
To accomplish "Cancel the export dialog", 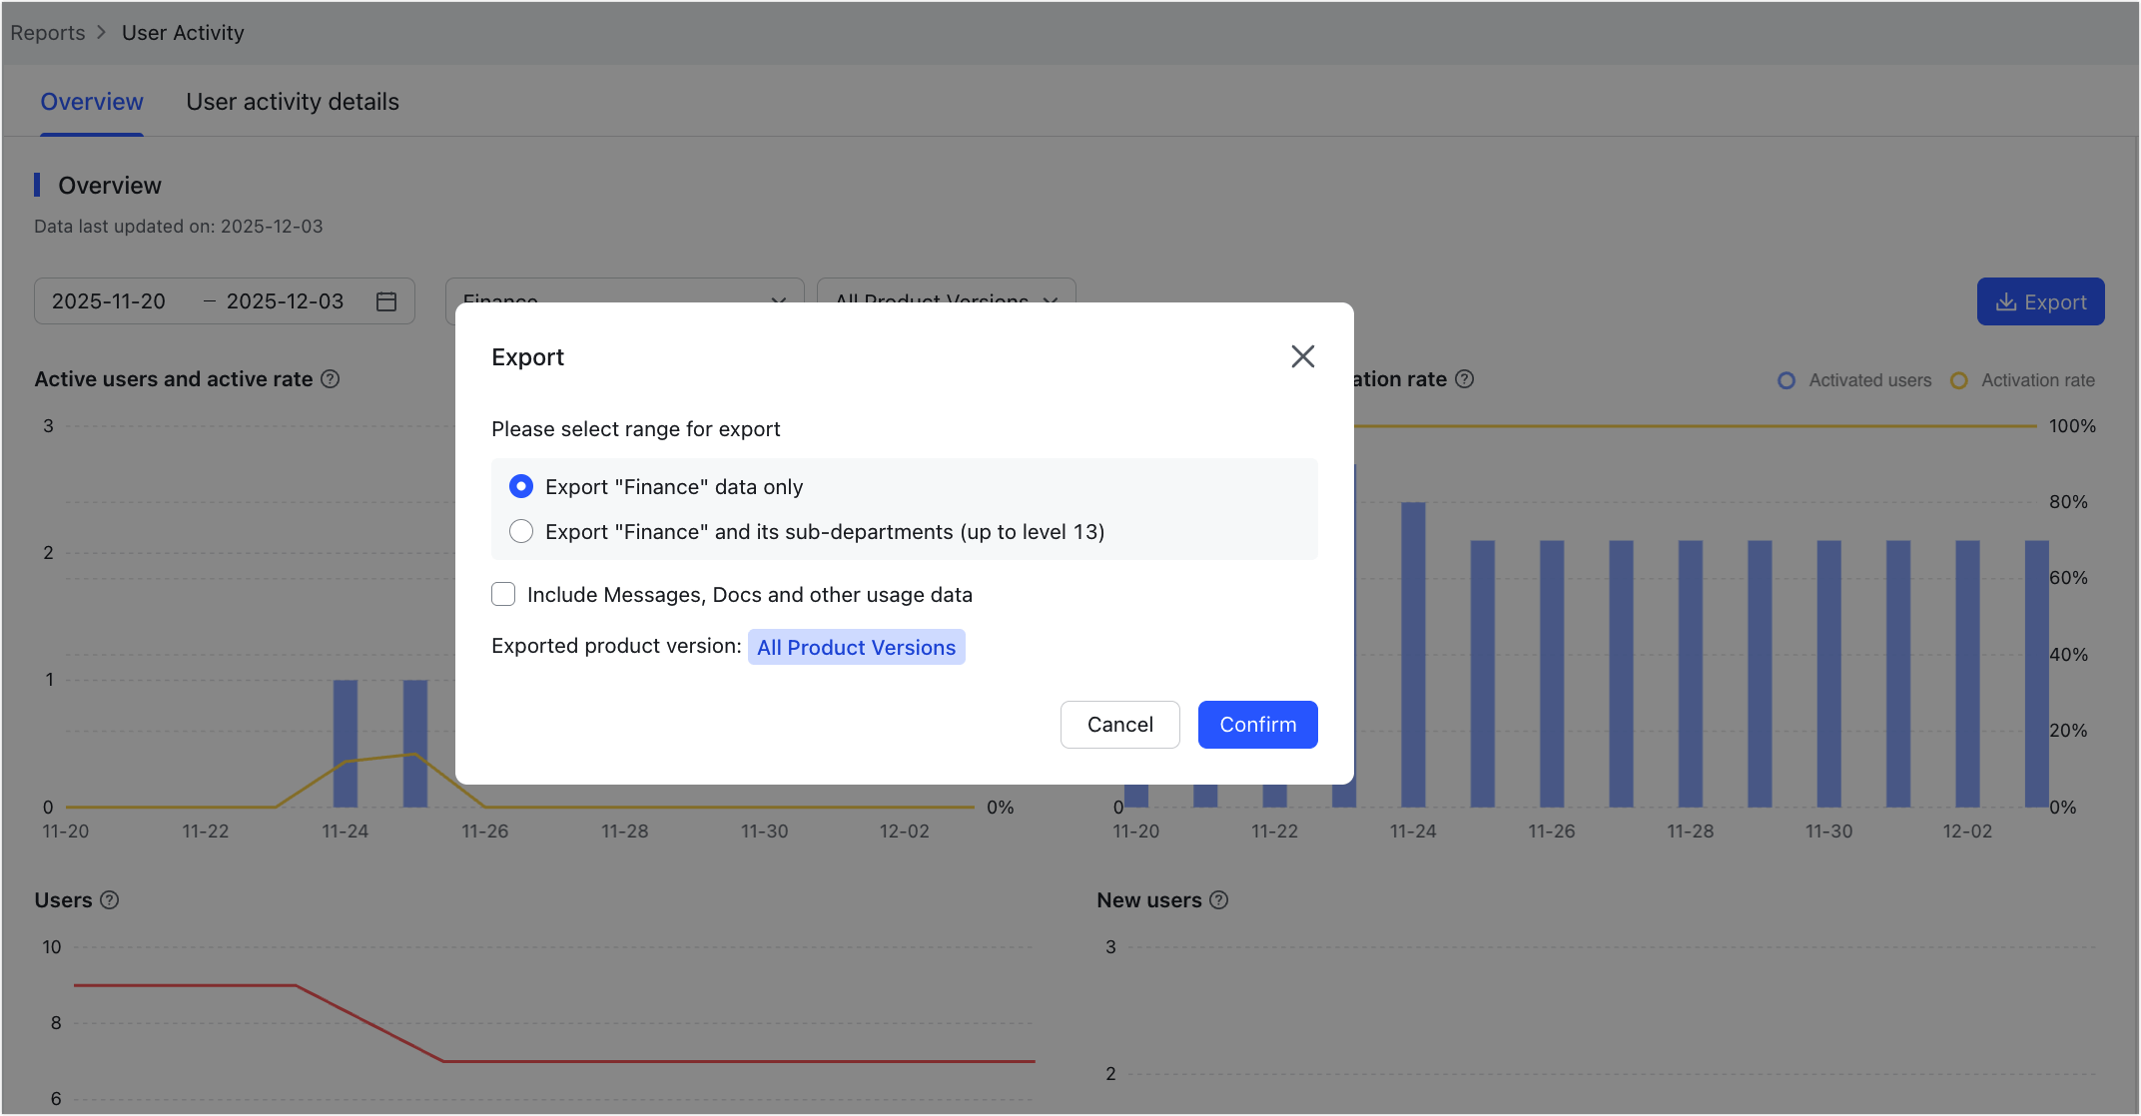I will pos(1119,724).
